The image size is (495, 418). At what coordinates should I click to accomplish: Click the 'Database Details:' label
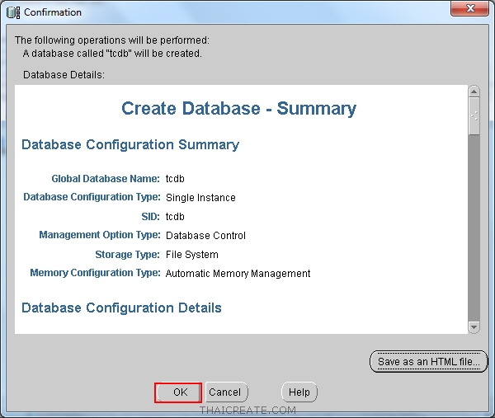pos(64,75)
